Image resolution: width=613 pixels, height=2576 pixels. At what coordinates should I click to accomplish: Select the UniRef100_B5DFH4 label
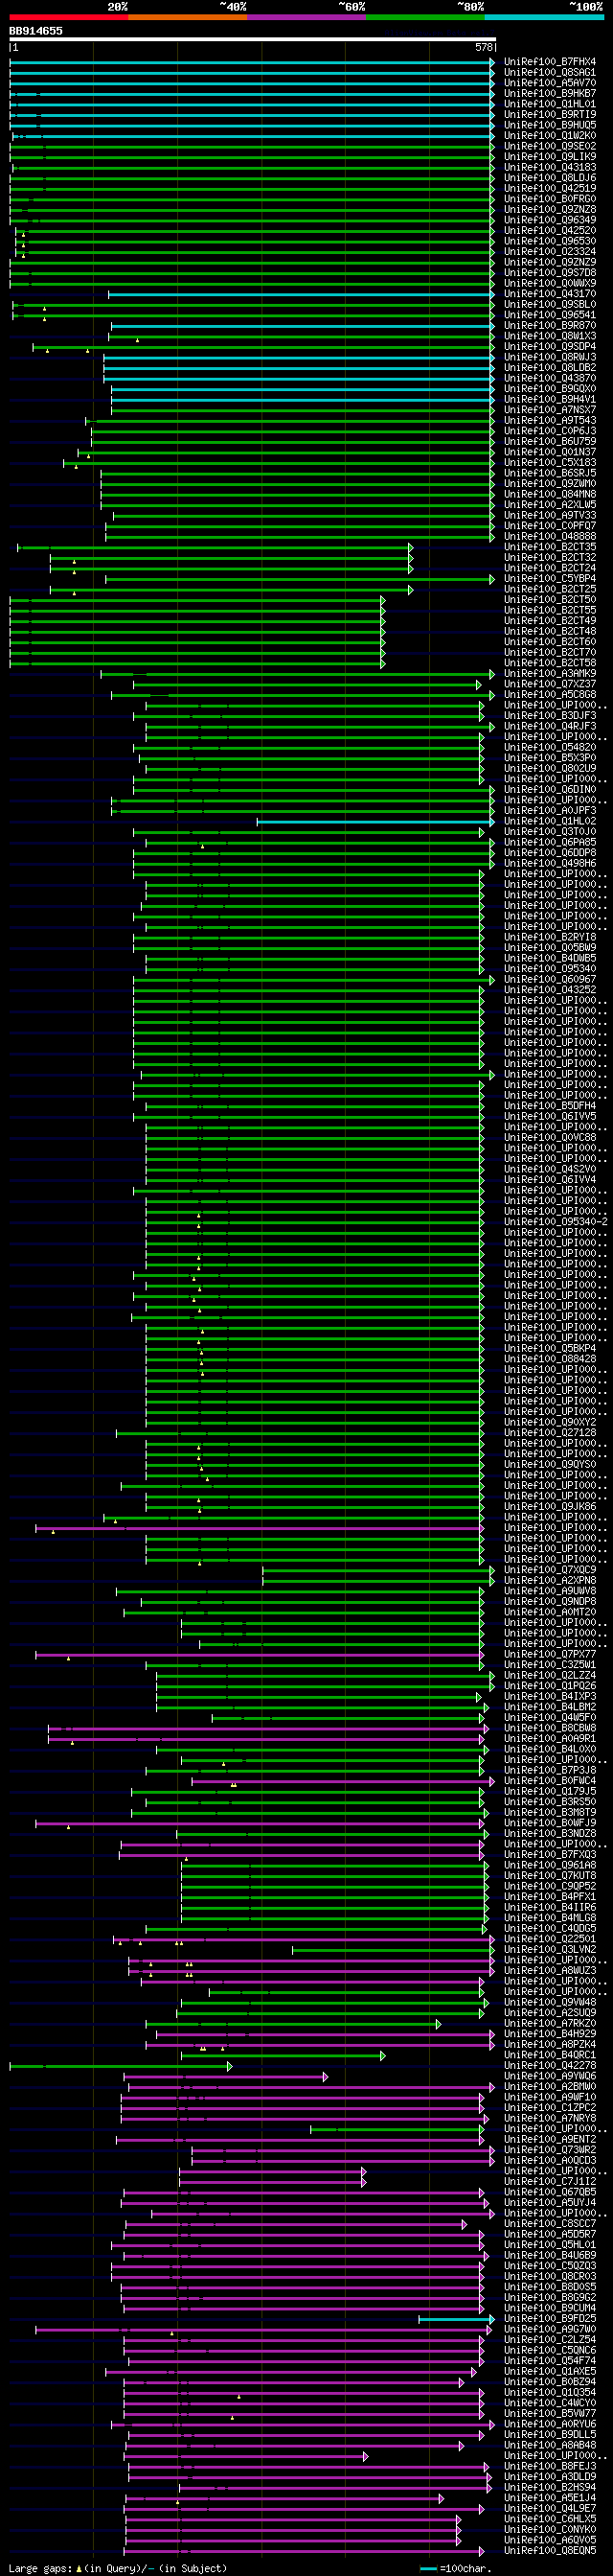point(550,1106)
